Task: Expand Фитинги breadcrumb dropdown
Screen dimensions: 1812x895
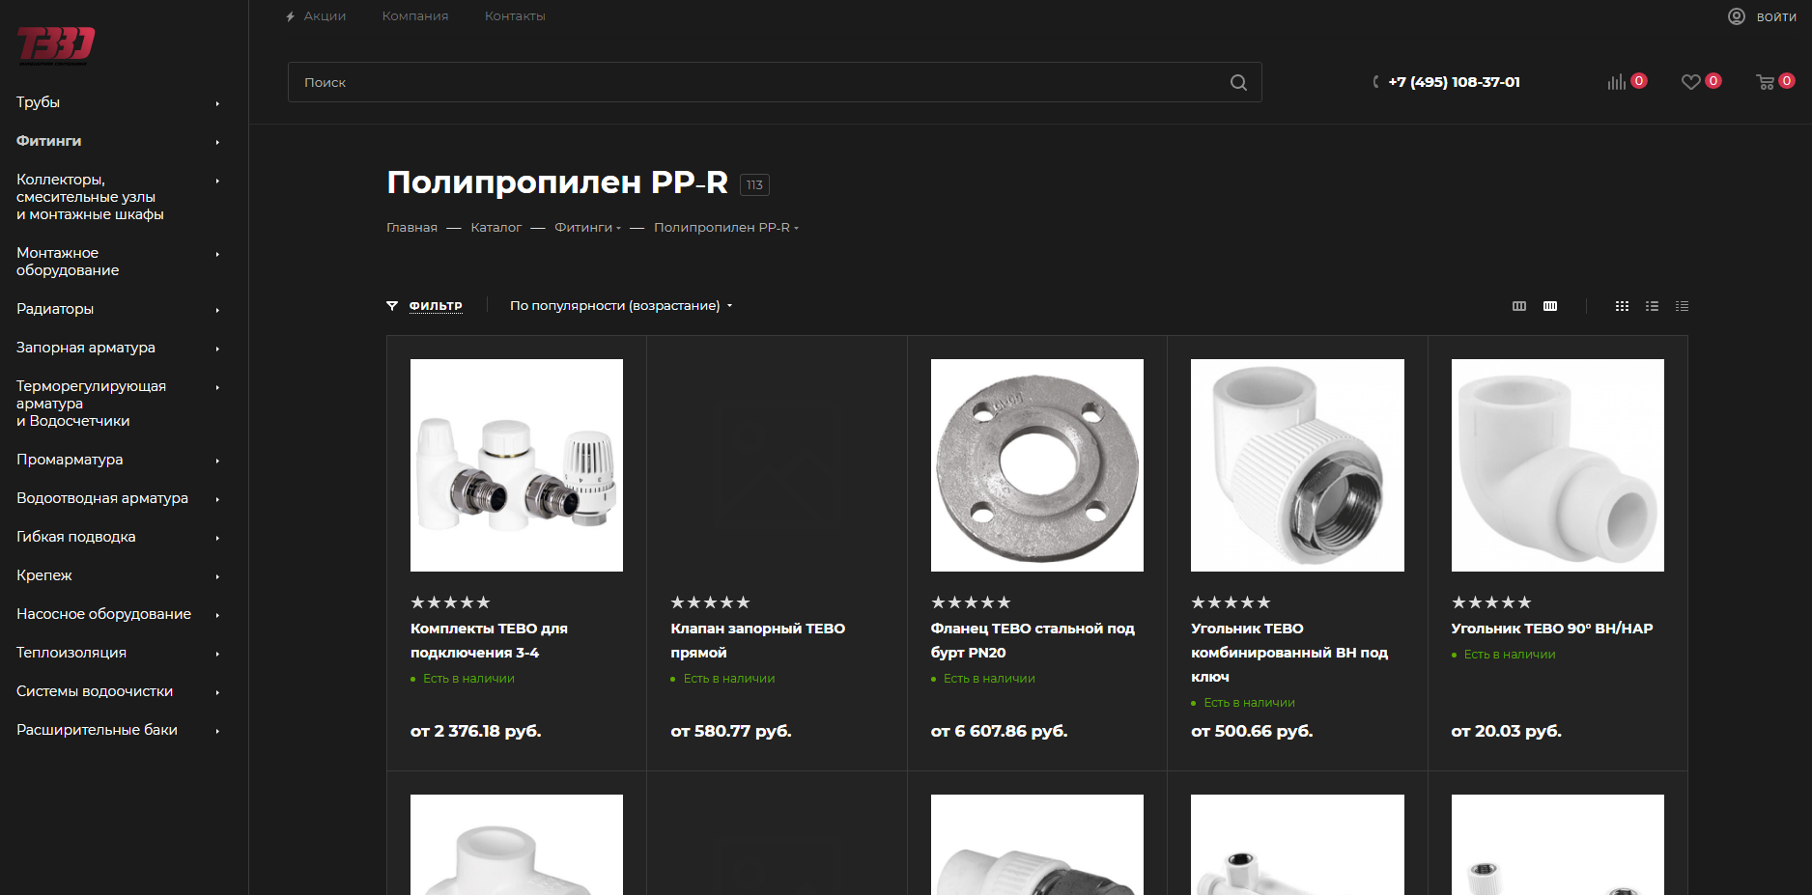Action: pyautogui.click(x=618, y=229)
